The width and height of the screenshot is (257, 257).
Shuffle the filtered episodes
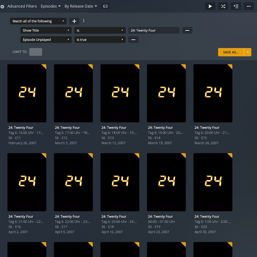(223, 6)
